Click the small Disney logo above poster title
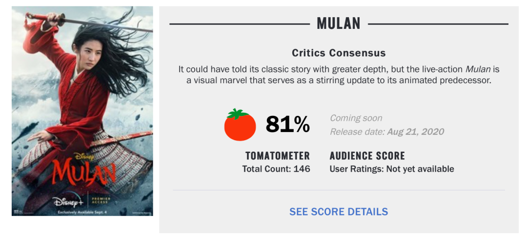Viewport: 527px width, 240px height. pyautogui.click(x=82, y=156)
